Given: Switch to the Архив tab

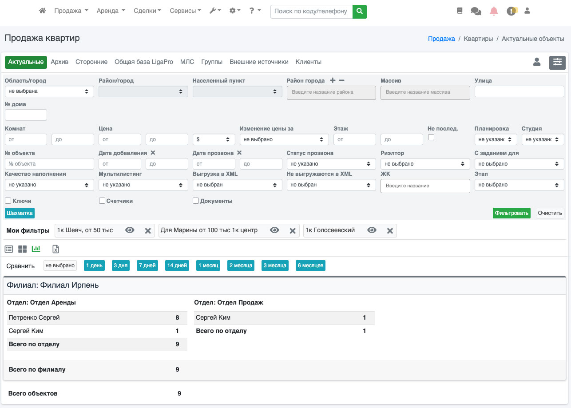Looking at the screenshot, I should tap(59, 62).
